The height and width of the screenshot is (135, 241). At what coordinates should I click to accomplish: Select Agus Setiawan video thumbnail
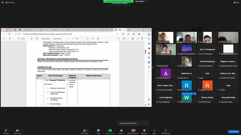tap(166, 37)
